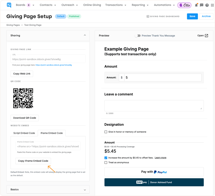
Task: Open the apps grid menu
Action: pos(212,5)
